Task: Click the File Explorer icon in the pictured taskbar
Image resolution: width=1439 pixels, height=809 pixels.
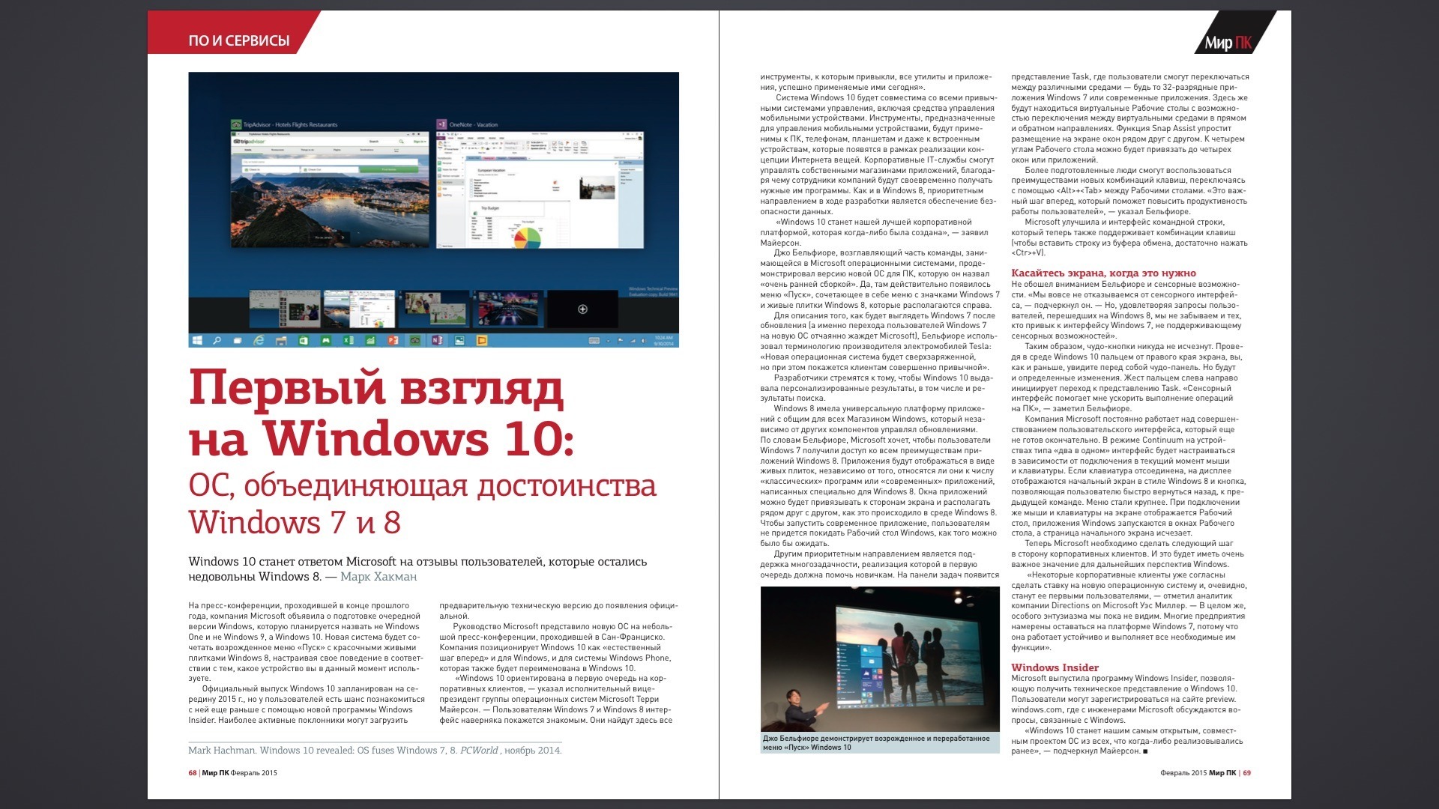Action: point(281,341)
